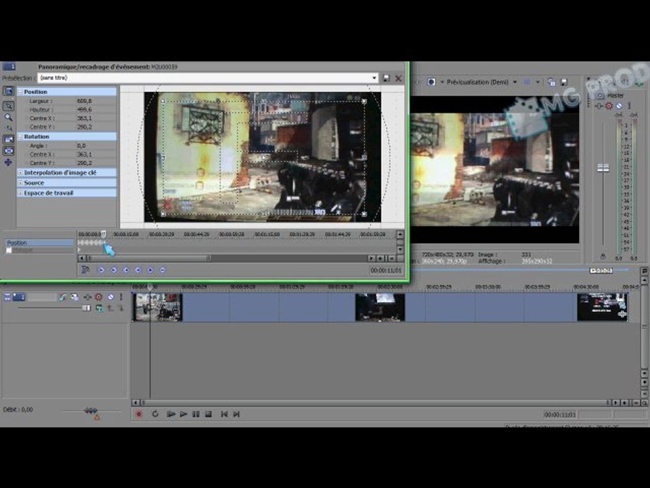650x488 pixels.
Task: Pause playback in transport bar
Action: tap(196, 414)
